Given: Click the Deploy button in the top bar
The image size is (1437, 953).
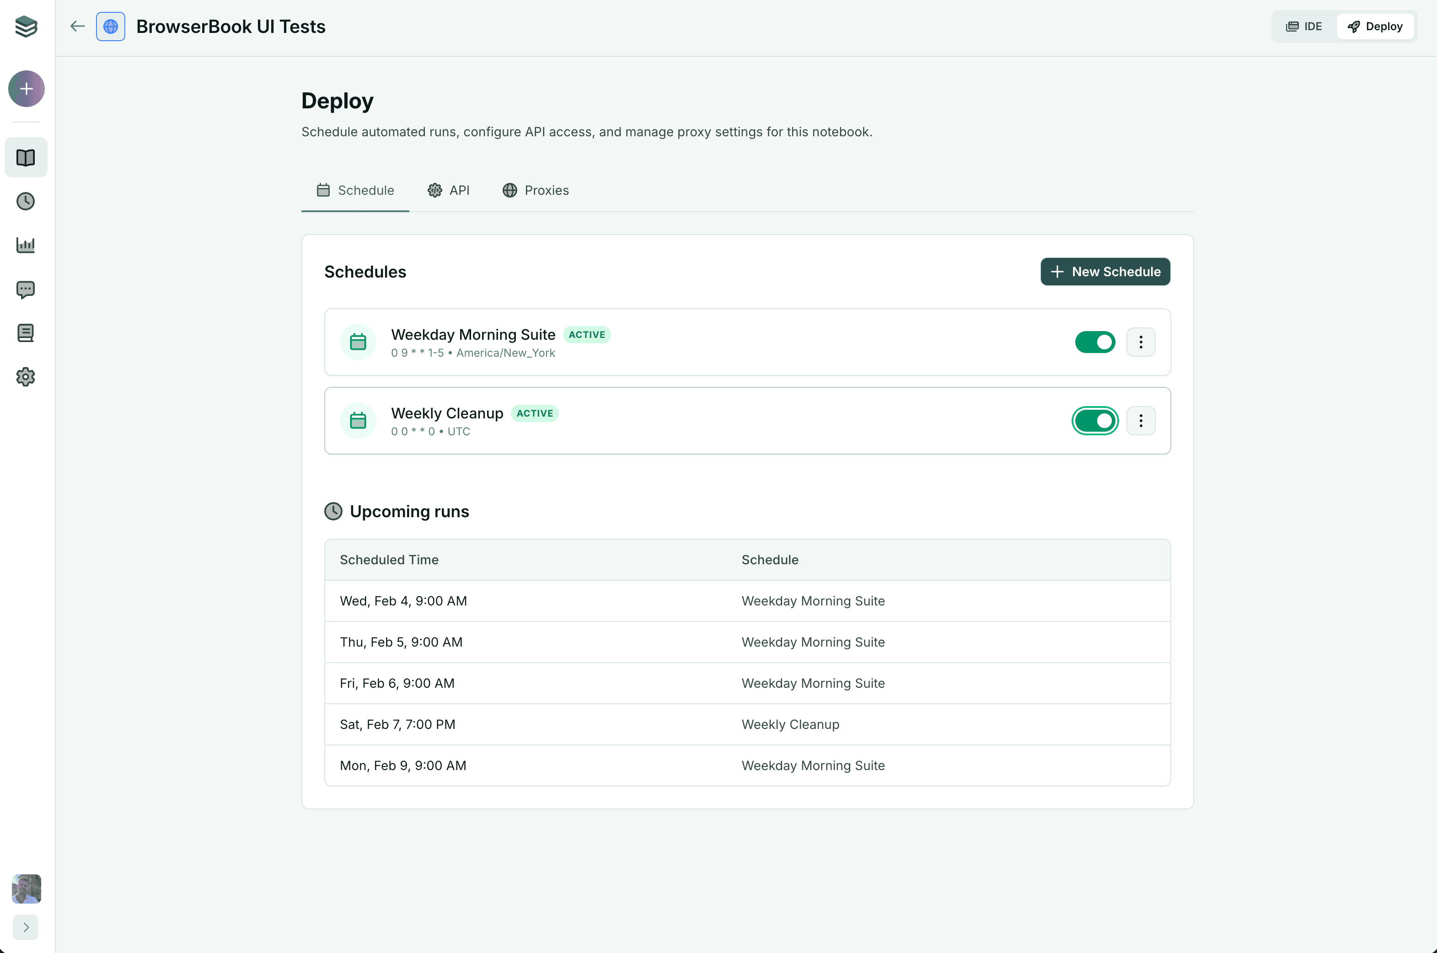Looking at the screenshot, I should pos(1376,26).
